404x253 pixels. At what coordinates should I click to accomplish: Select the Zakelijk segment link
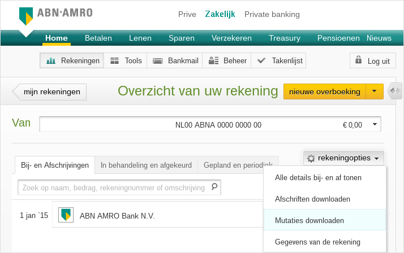tap(220, 14)
